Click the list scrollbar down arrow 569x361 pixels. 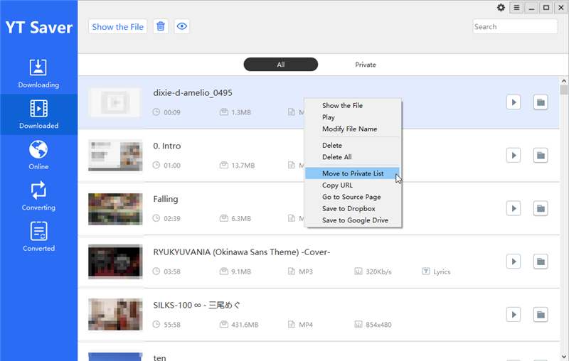[x=563, y=357]
